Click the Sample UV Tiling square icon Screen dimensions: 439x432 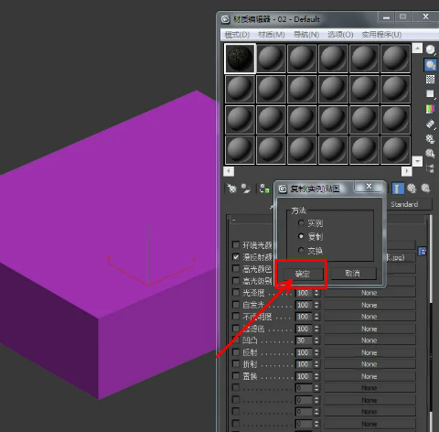[430, 94]
